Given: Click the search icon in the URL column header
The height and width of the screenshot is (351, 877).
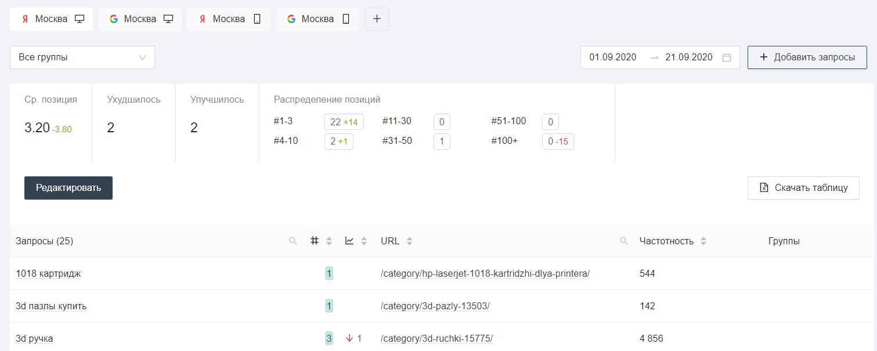Looking at the screenshot, I should tap(624, 241).
